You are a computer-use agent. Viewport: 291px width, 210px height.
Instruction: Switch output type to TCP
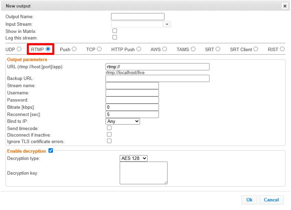(x=99, y=49)
